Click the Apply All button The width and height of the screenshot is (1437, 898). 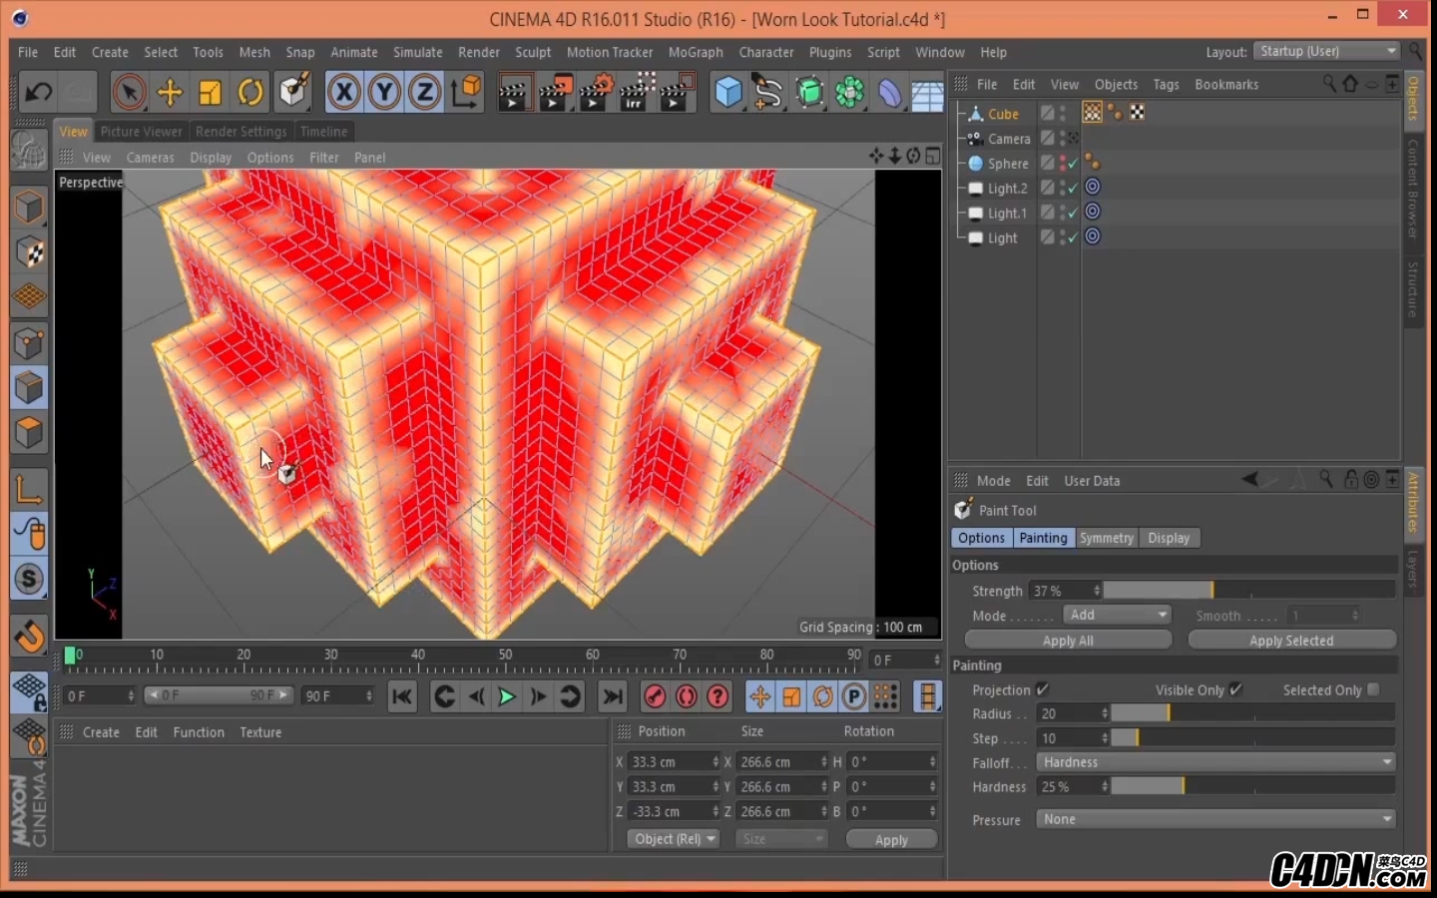(x=1068, y=641)
